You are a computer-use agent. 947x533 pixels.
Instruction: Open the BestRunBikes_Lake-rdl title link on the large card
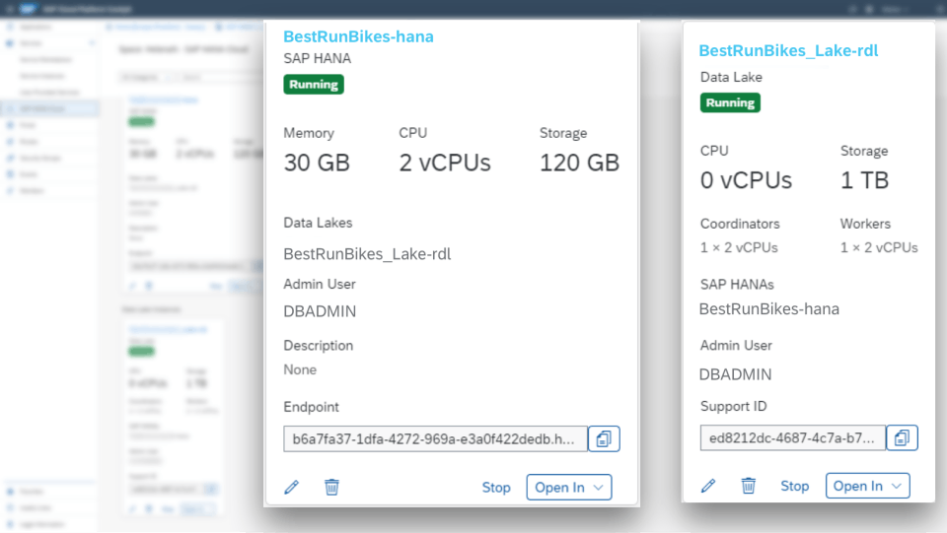788,50
